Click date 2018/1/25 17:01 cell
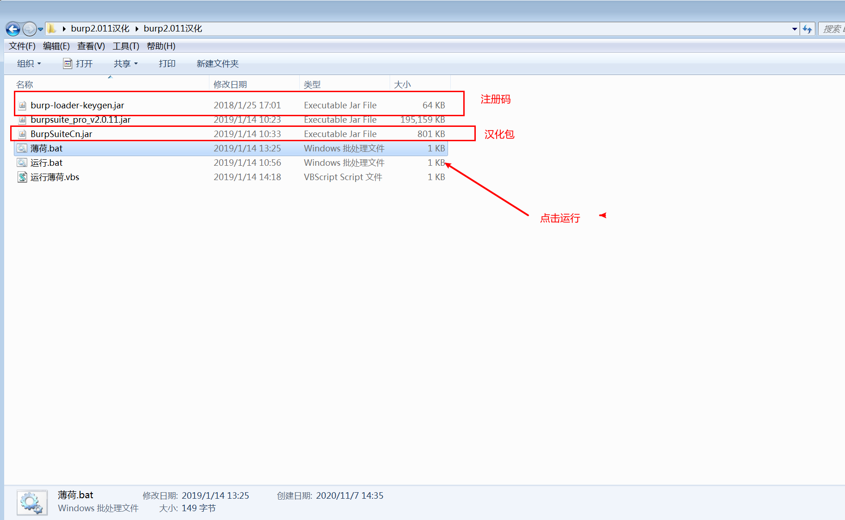Viewport: 845px width, 520px height. [x=247, y=105]
